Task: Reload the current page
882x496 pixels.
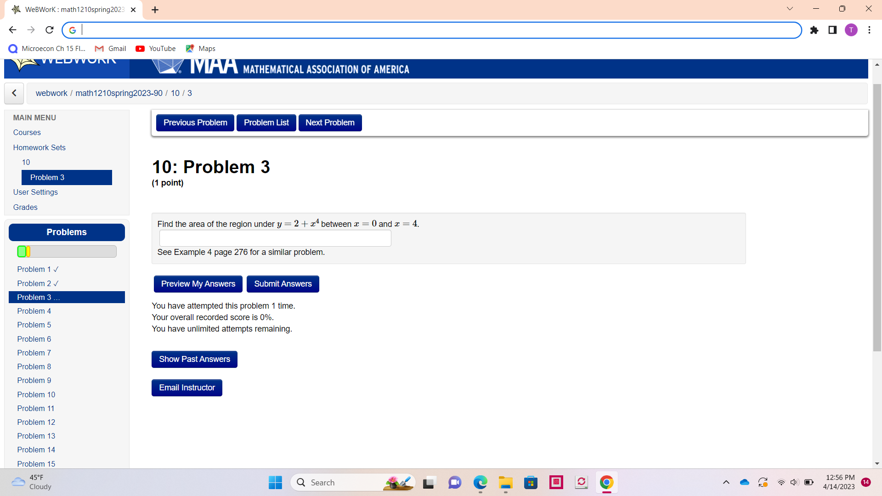Action: (x=49, y=29)
